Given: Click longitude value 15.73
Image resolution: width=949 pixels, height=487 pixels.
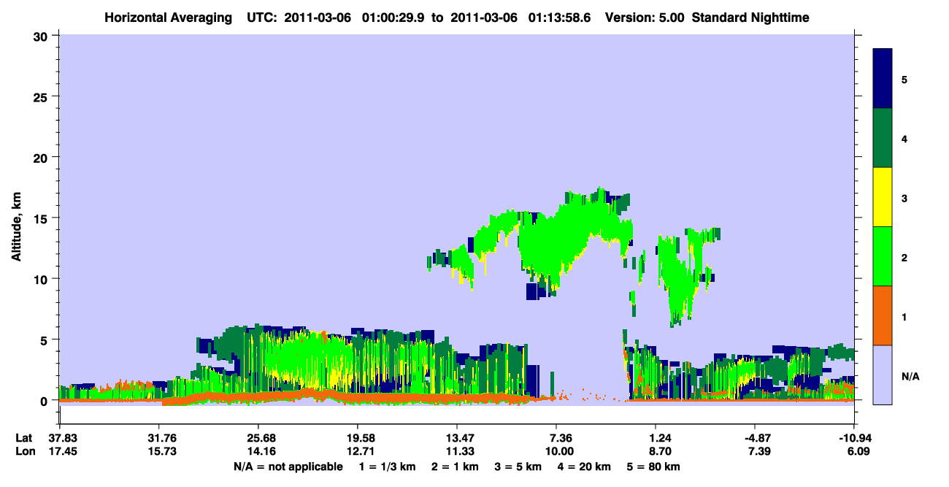Looking at the screenshot, I should (x=158, y=451).
